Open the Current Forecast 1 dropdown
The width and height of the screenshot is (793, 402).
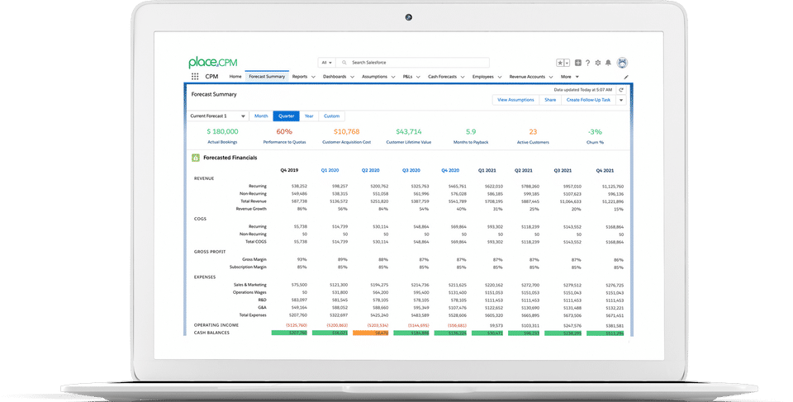click(x=217, y=116)
